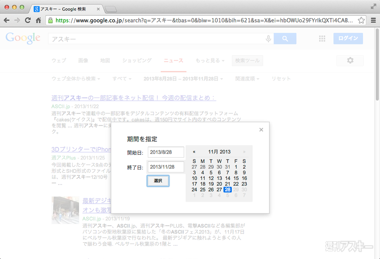Screen dimensions: 380x259
Task: Click the browser back arrow
Action: [x=6, y=21]
